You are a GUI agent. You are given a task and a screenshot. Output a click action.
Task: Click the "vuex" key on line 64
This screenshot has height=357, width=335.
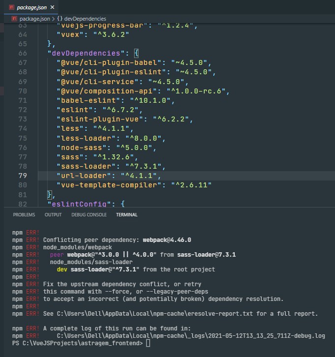pos(70,34)
